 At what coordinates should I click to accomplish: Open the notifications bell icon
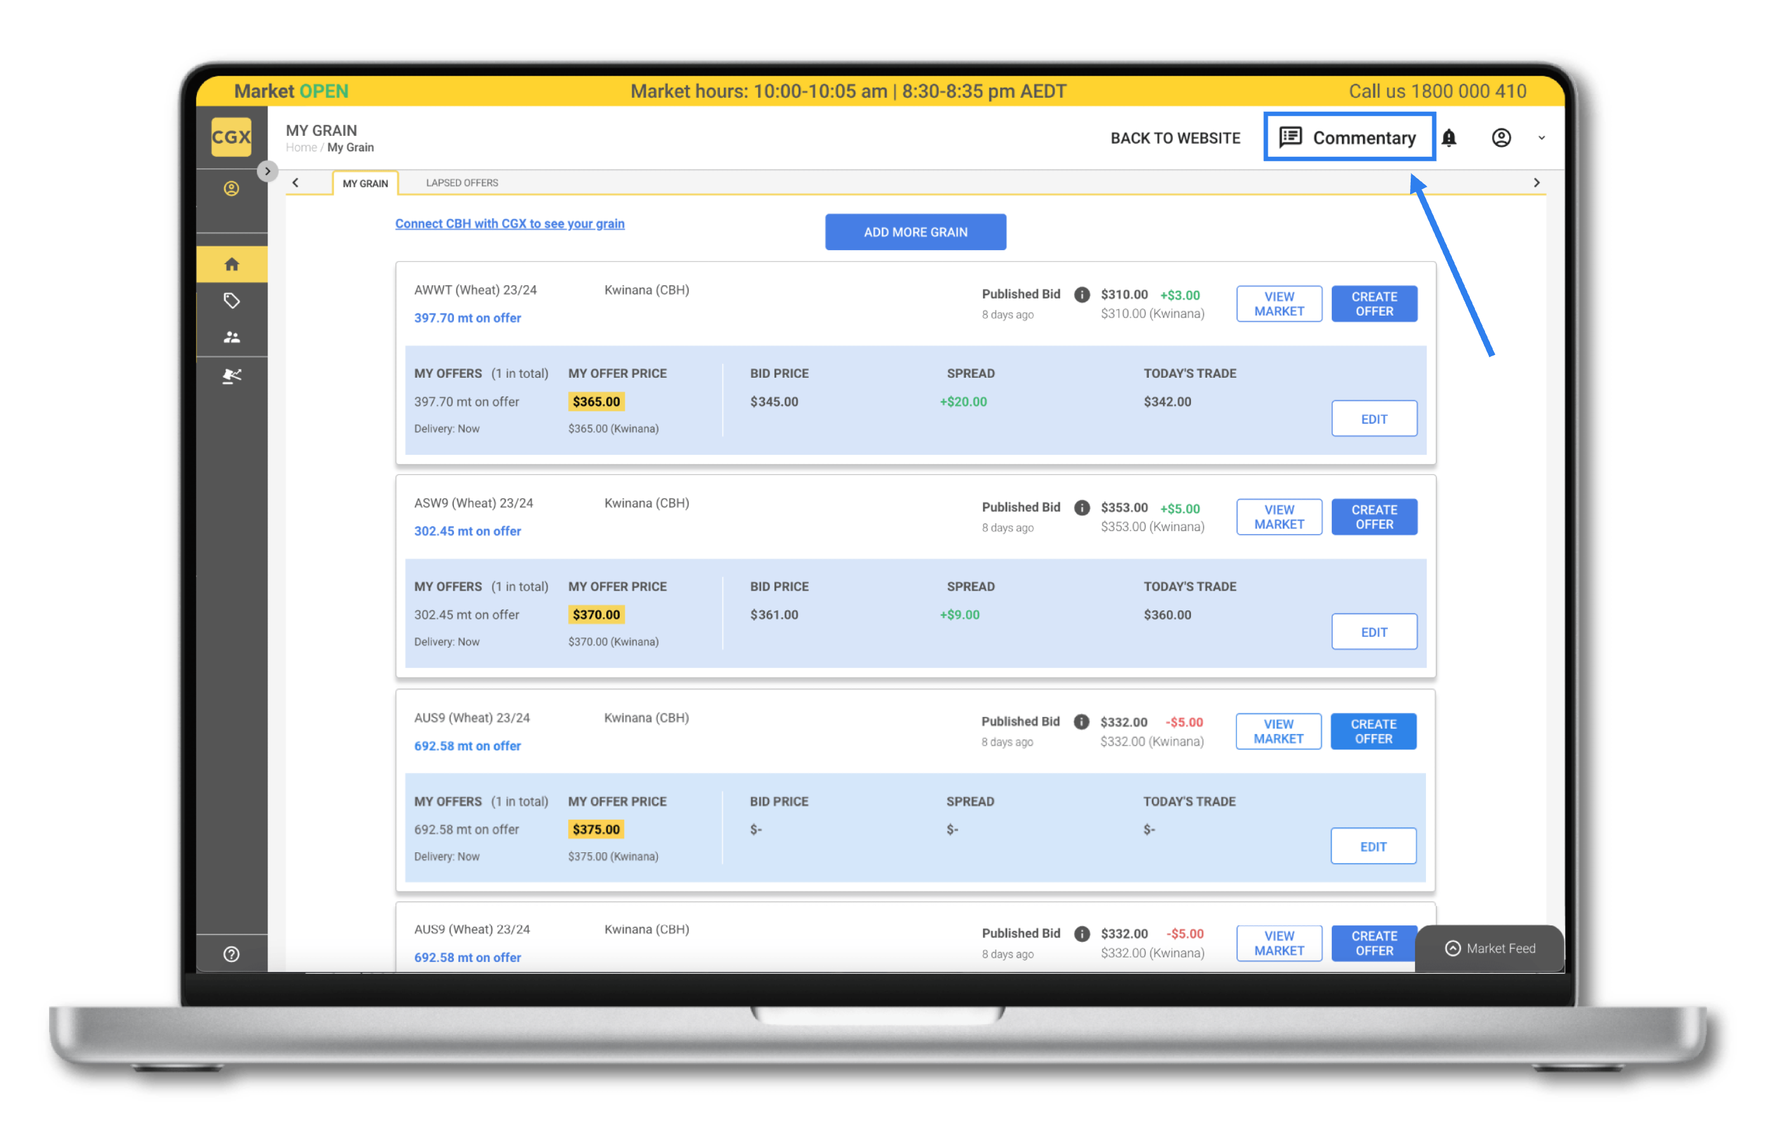[x=1448, y=138]
